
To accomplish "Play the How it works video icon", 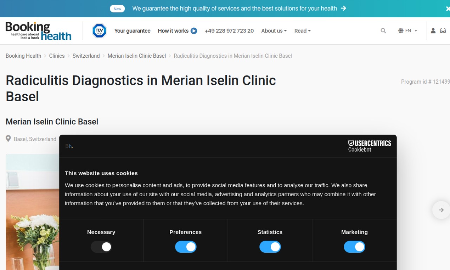I will click(x=194, y=31).
